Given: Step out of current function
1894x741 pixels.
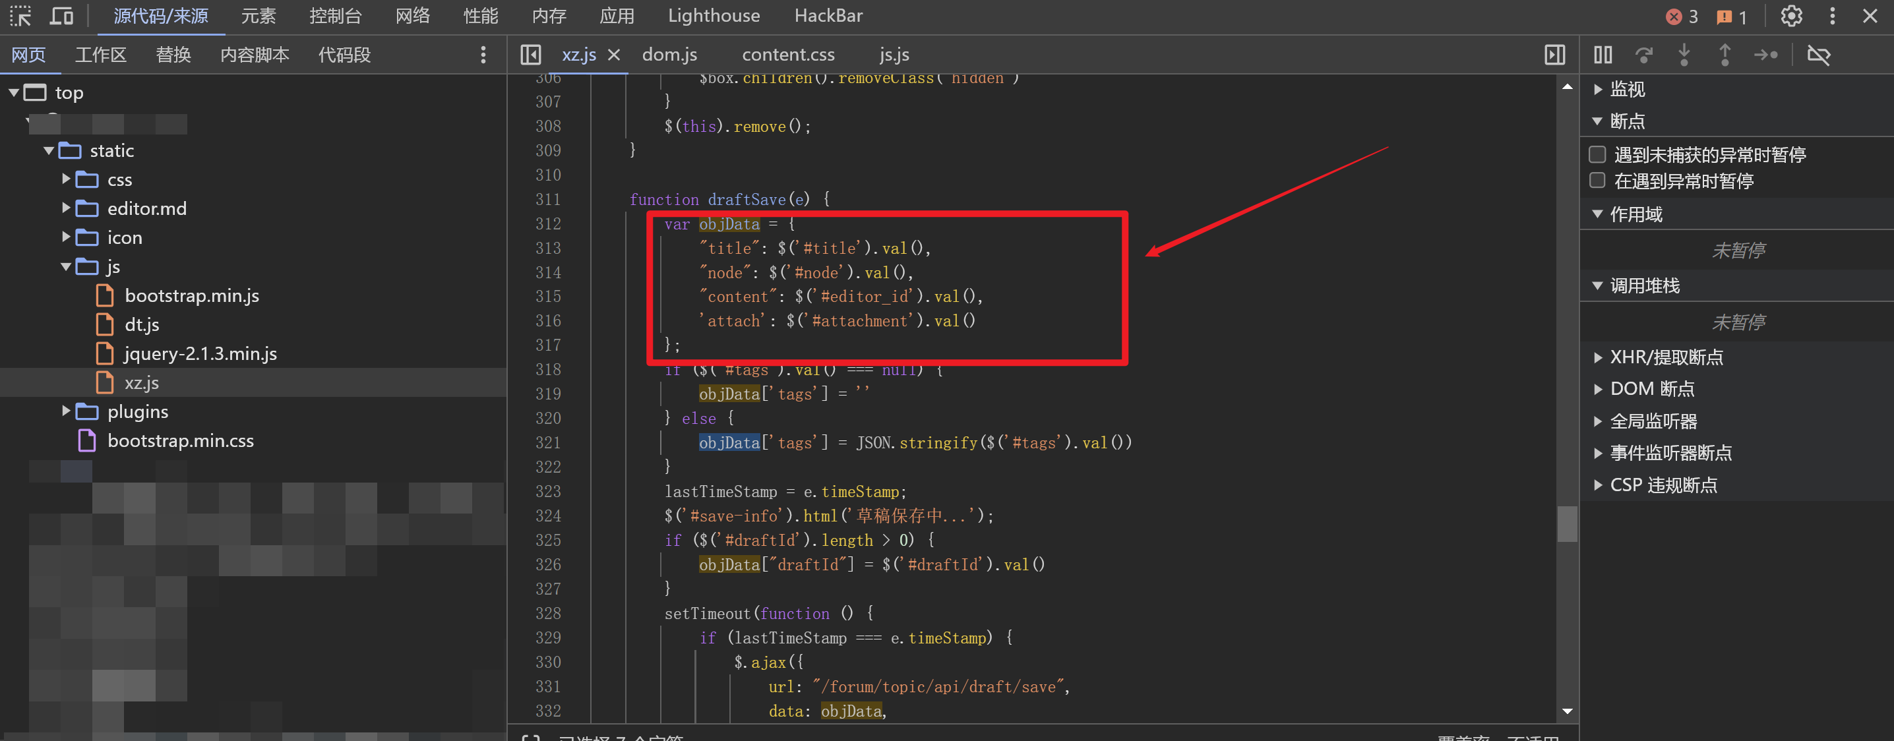Looking at the screenshot, I should [1725, 55].
